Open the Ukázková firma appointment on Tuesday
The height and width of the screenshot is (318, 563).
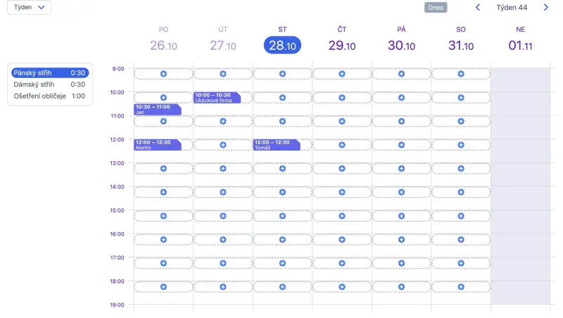[x=217, y=98]
